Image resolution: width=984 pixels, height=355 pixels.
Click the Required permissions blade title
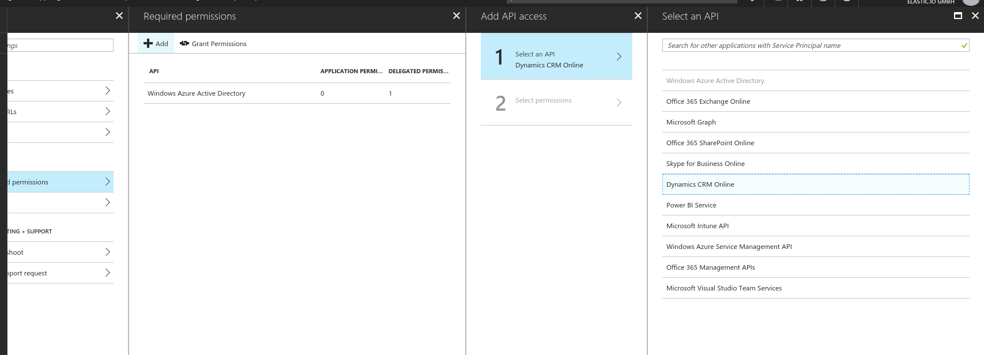coord(190,16)
